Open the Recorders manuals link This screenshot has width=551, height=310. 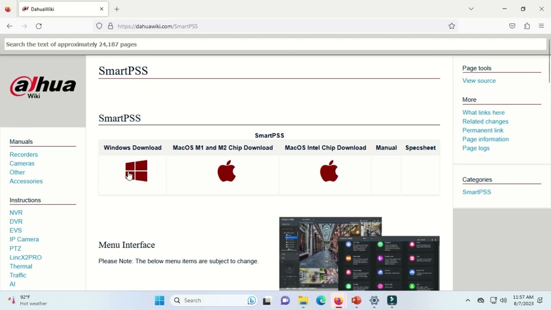(x=24, y=155)
